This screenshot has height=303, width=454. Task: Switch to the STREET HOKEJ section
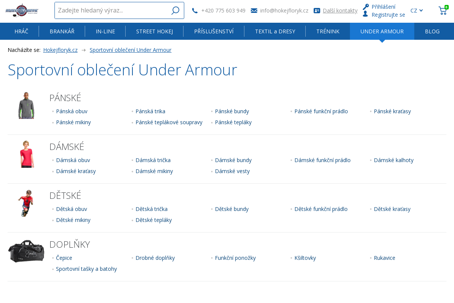click(x=154, y=31)
